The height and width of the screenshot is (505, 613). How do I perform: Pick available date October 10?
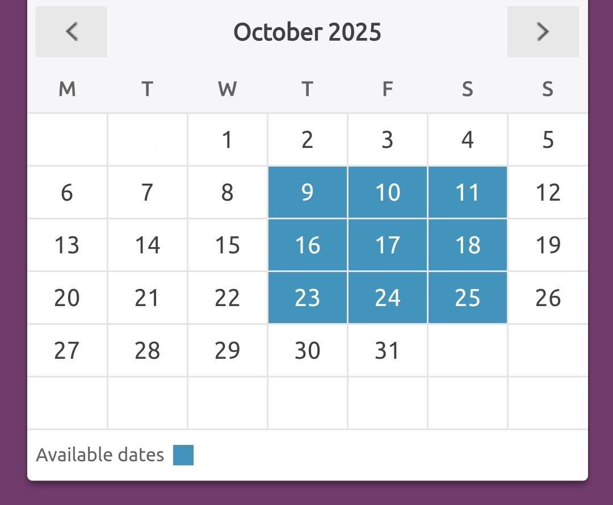click(x=388, y=192)
